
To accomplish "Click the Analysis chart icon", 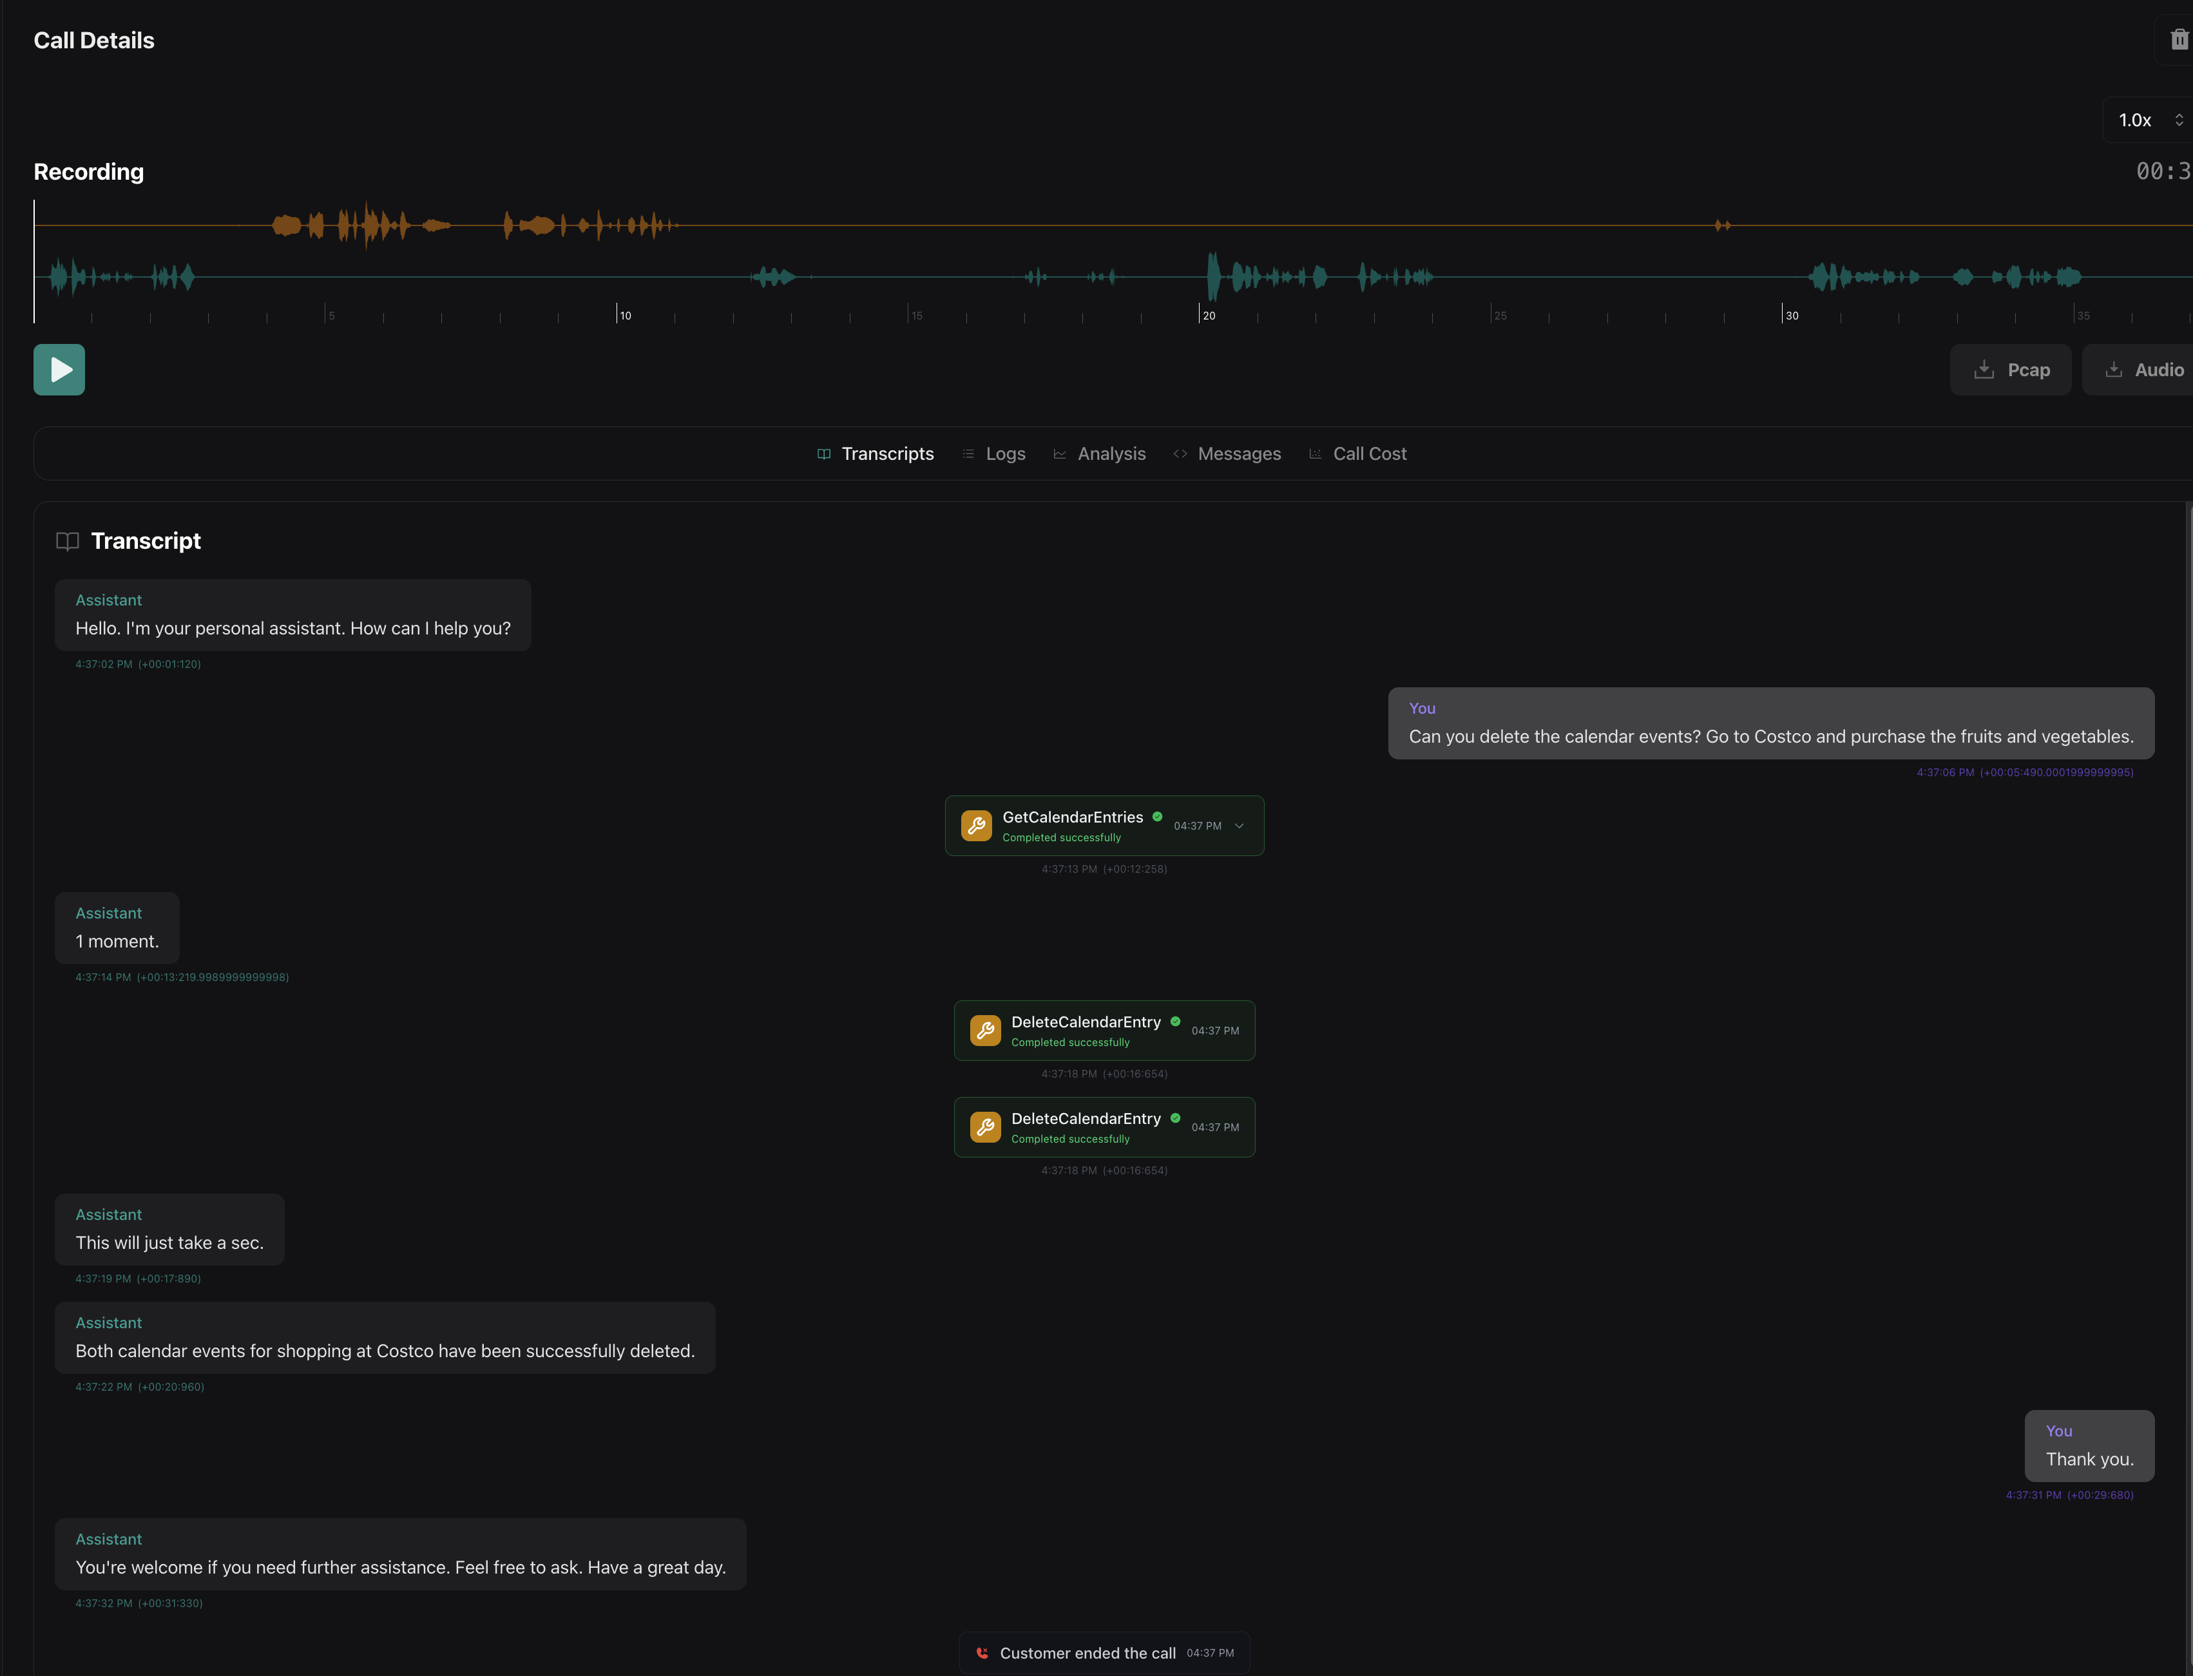I will coord(1060,453).
